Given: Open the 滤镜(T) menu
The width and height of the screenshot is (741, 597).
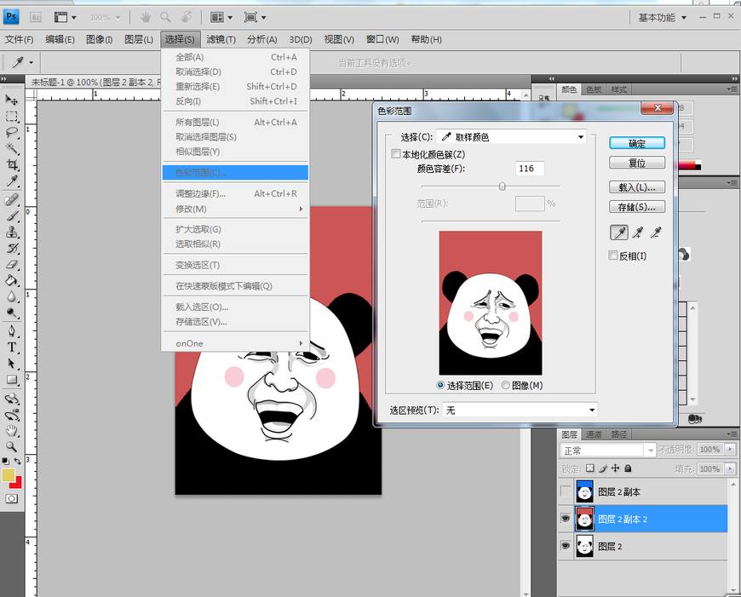Looking at the screenshot, I should point(218,38).
